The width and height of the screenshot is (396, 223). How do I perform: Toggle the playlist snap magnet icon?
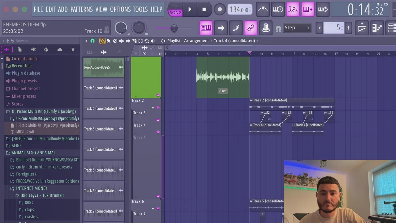(93, 41)
